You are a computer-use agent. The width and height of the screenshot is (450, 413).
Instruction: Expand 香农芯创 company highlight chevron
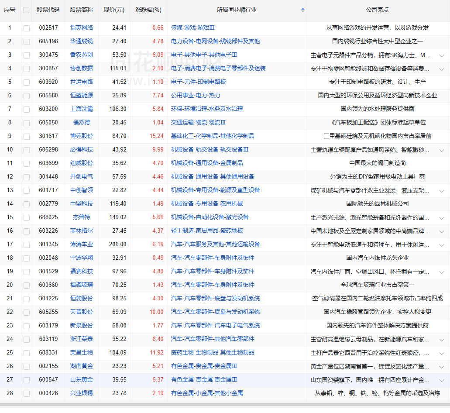[x=441, y=56]
